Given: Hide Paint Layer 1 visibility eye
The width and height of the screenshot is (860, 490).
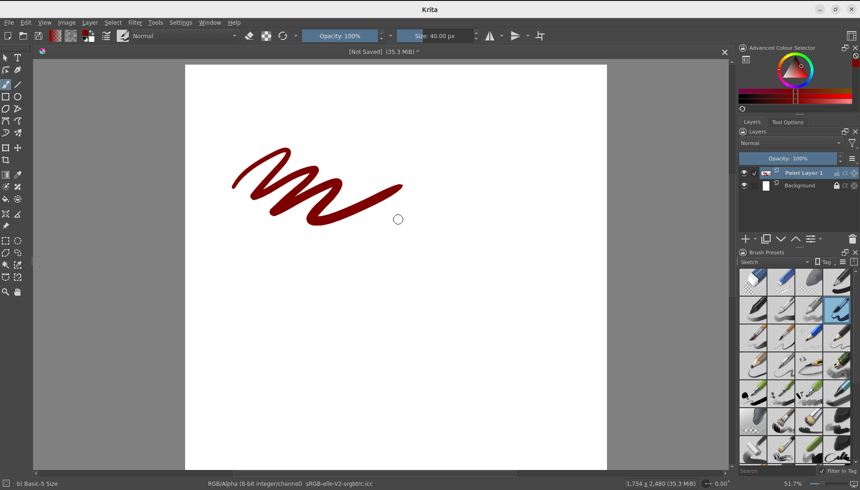Looking at the screenshot, I should tap(744, 173).
